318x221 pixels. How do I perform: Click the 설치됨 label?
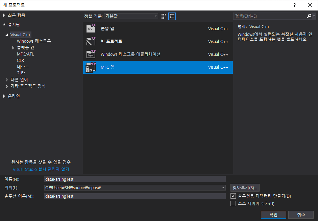coord(14,24)
